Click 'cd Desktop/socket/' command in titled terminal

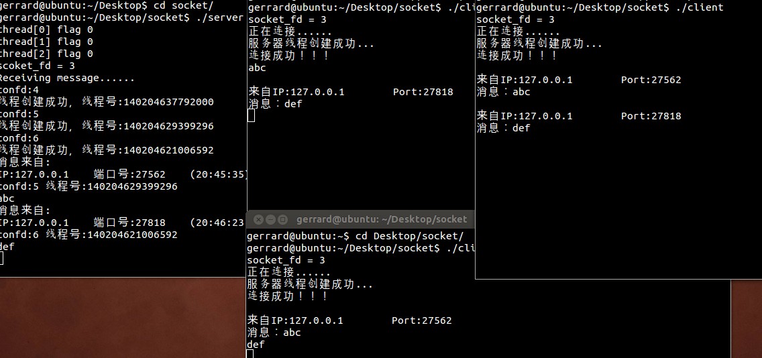click(x=410, y=236)
